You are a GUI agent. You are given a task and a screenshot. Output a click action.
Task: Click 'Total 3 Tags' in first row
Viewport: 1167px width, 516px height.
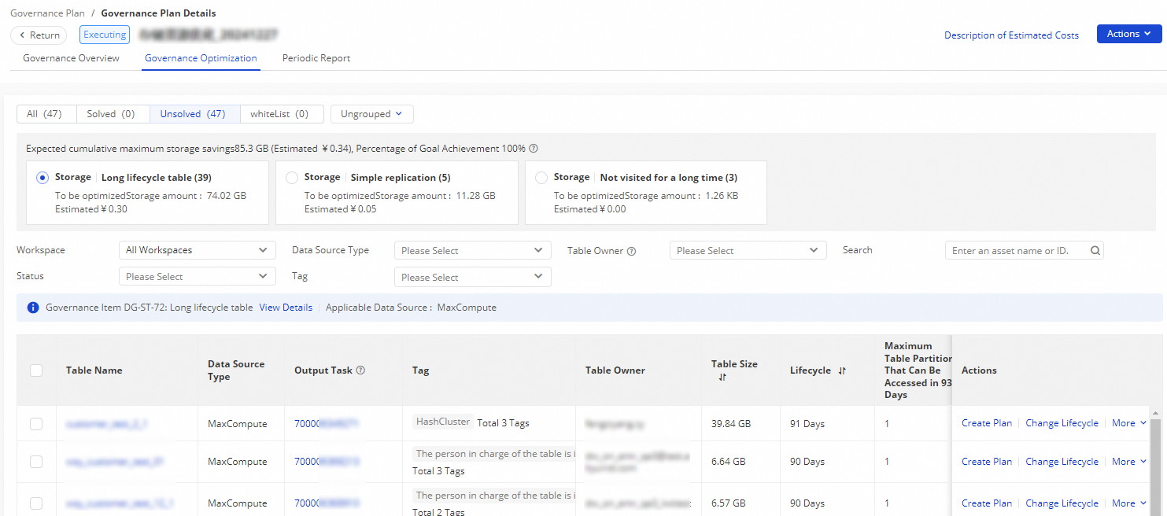503,423
